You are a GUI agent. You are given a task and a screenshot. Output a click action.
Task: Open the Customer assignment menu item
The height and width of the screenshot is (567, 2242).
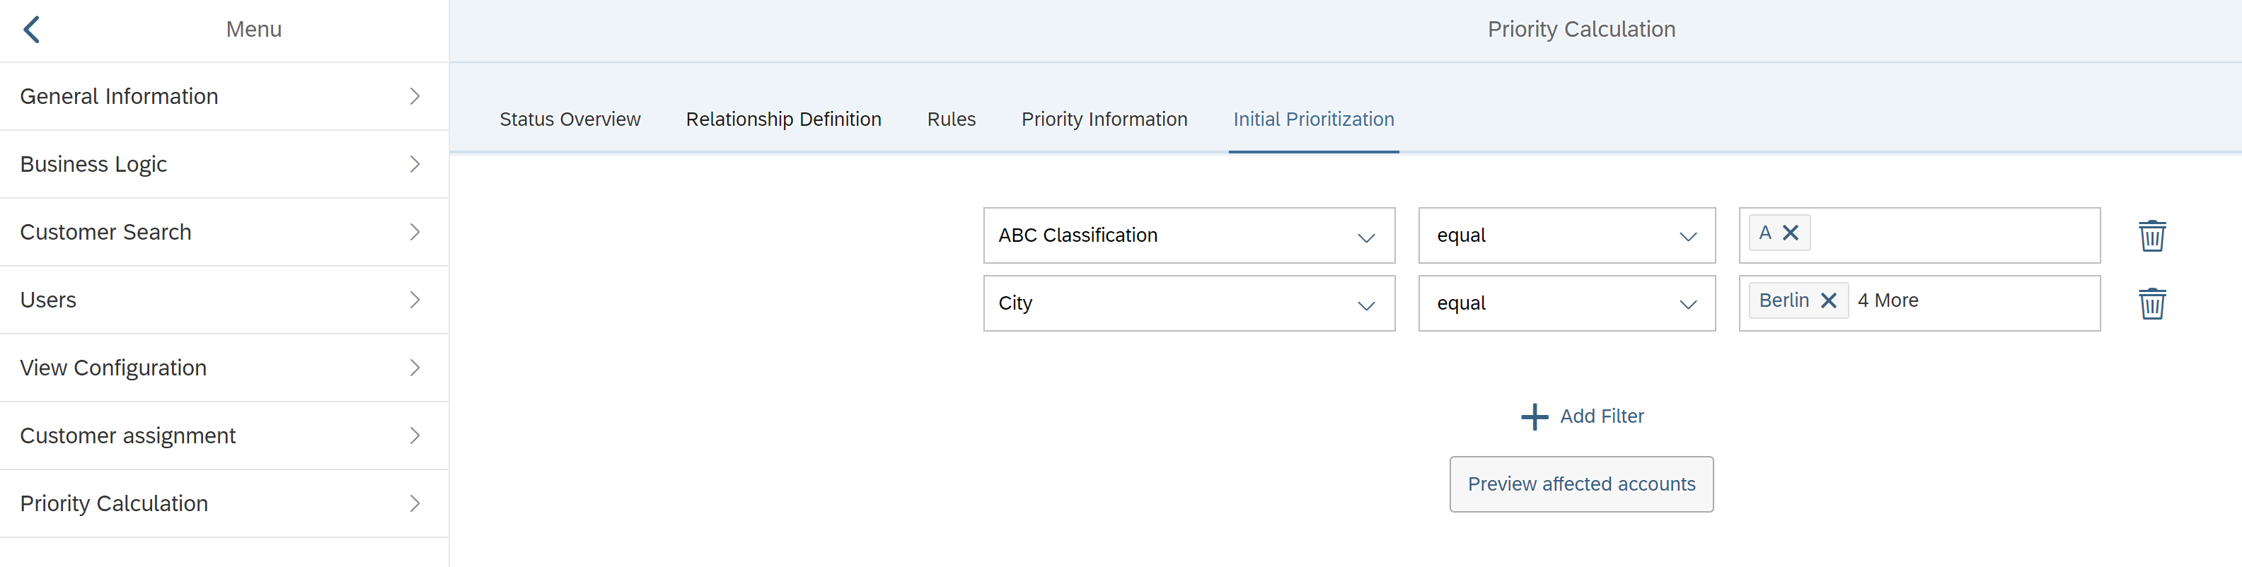click(x=224, y=436)
